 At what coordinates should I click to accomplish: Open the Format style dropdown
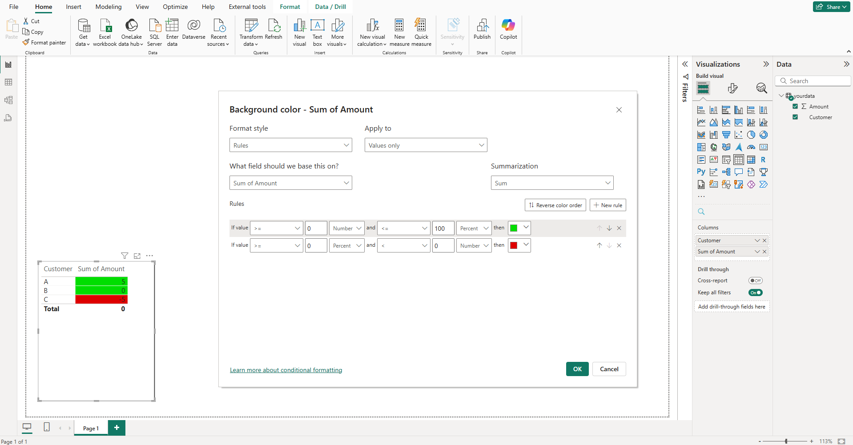point(291,145)
